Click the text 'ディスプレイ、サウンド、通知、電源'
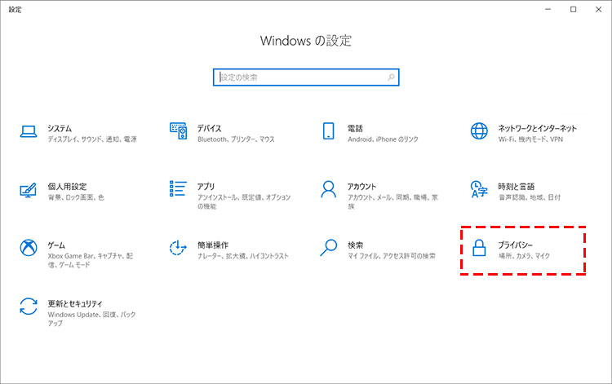Viewport: 612px width, 384px height. coord(92,139)
